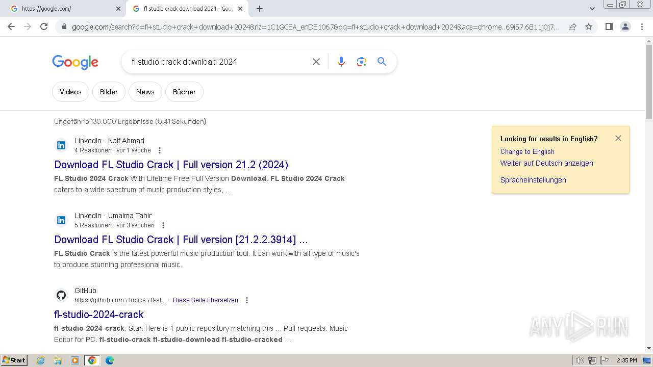Screen dimensions: 653x367
Task: Click the site lock icon in address bar
Action: tap(64, 27)
